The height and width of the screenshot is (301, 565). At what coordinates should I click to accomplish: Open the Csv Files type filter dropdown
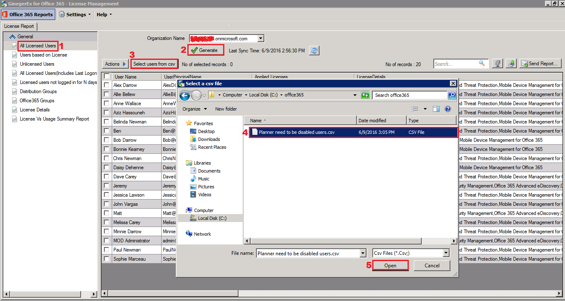point(446,253)
